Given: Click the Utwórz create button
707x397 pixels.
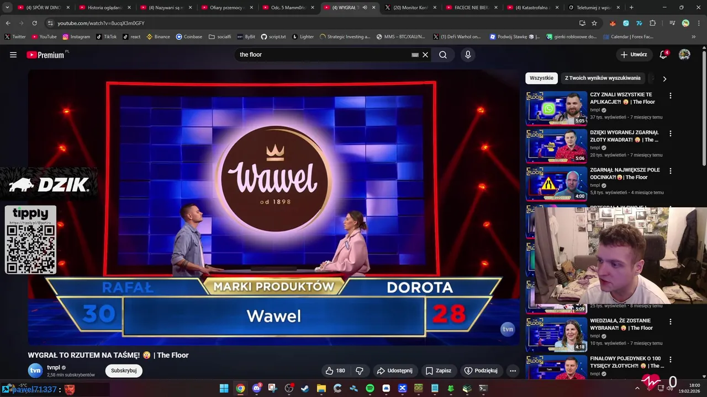Looking at the screenshot, I should pos(634,55).
